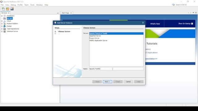Click the Finish button
The image size is (198, 111).
[118, 82]
